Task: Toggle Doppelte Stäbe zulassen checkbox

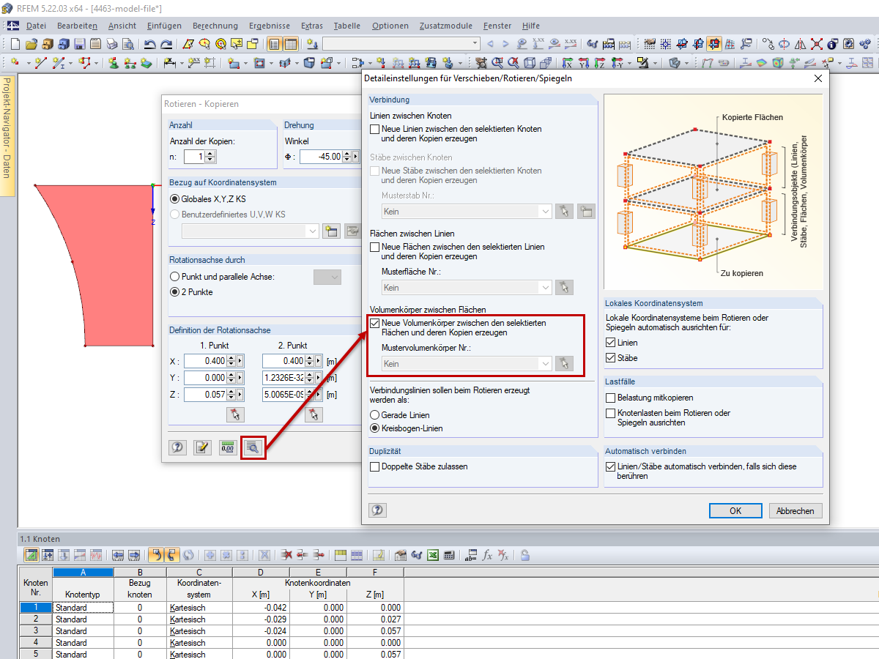Action: click(x=375, y=466)
